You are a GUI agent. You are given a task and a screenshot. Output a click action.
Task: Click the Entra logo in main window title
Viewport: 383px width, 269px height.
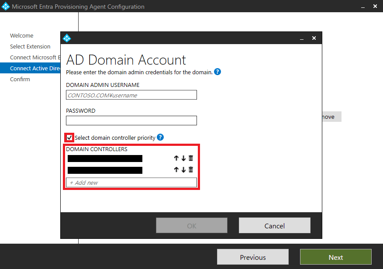(5, 7)
